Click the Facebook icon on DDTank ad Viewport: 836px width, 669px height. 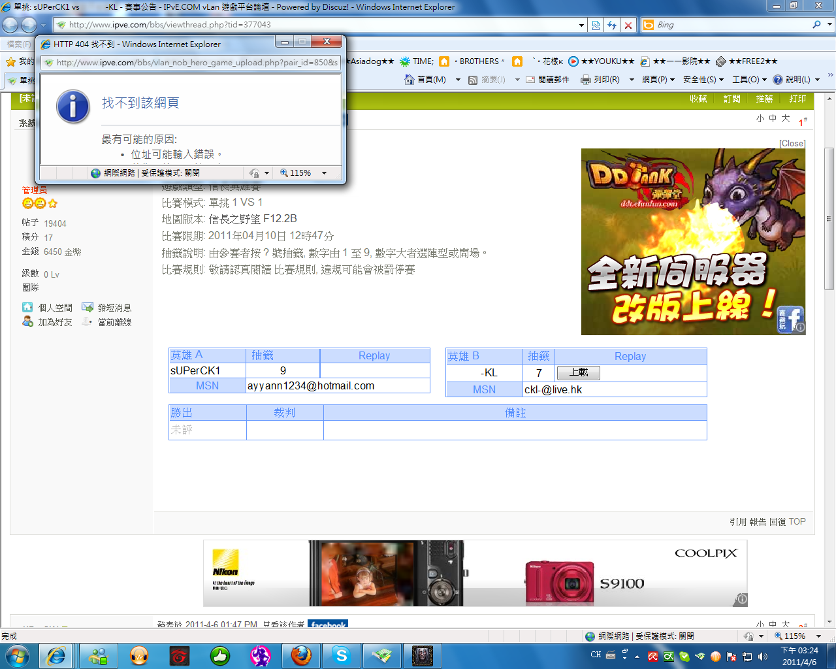click(790, 319)
